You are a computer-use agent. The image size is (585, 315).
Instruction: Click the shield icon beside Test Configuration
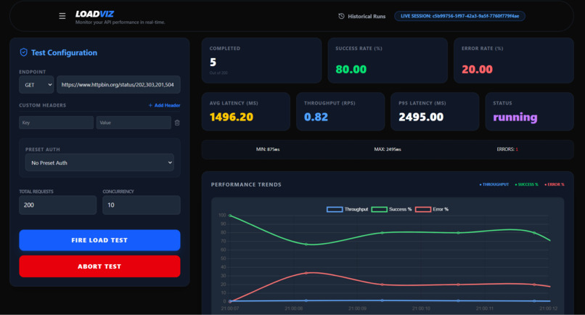[x=23, y=52]
